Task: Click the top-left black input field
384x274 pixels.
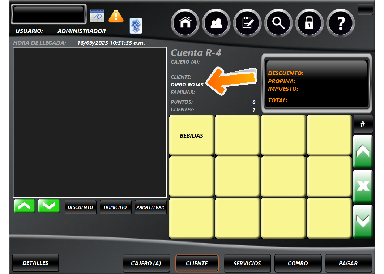Action: point(49,14)
